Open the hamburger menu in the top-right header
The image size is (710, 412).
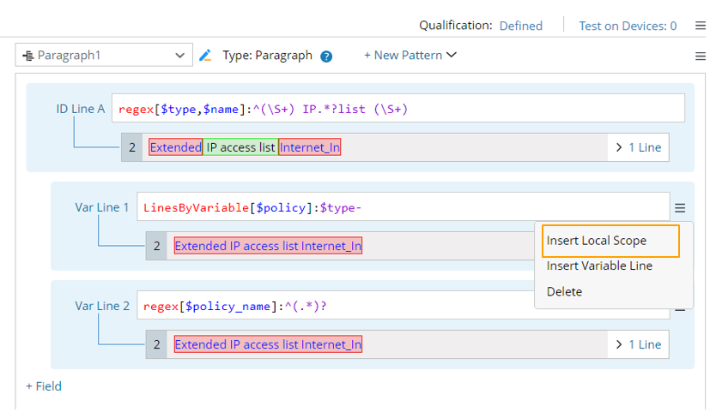698,26
